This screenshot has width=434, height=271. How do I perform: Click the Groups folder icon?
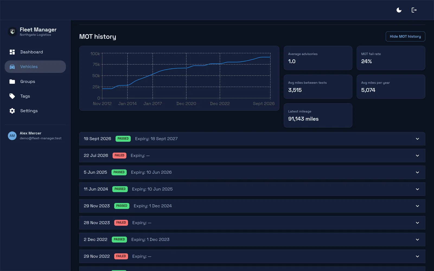pos(12,82)
